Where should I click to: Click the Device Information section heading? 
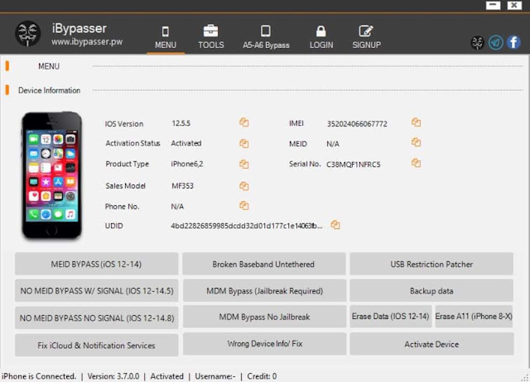(x=49, y=90)
